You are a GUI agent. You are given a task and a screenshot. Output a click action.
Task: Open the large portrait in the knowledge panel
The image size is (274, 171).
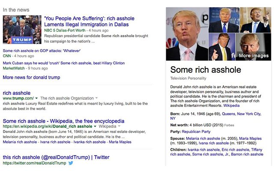[x=187, y=34]
